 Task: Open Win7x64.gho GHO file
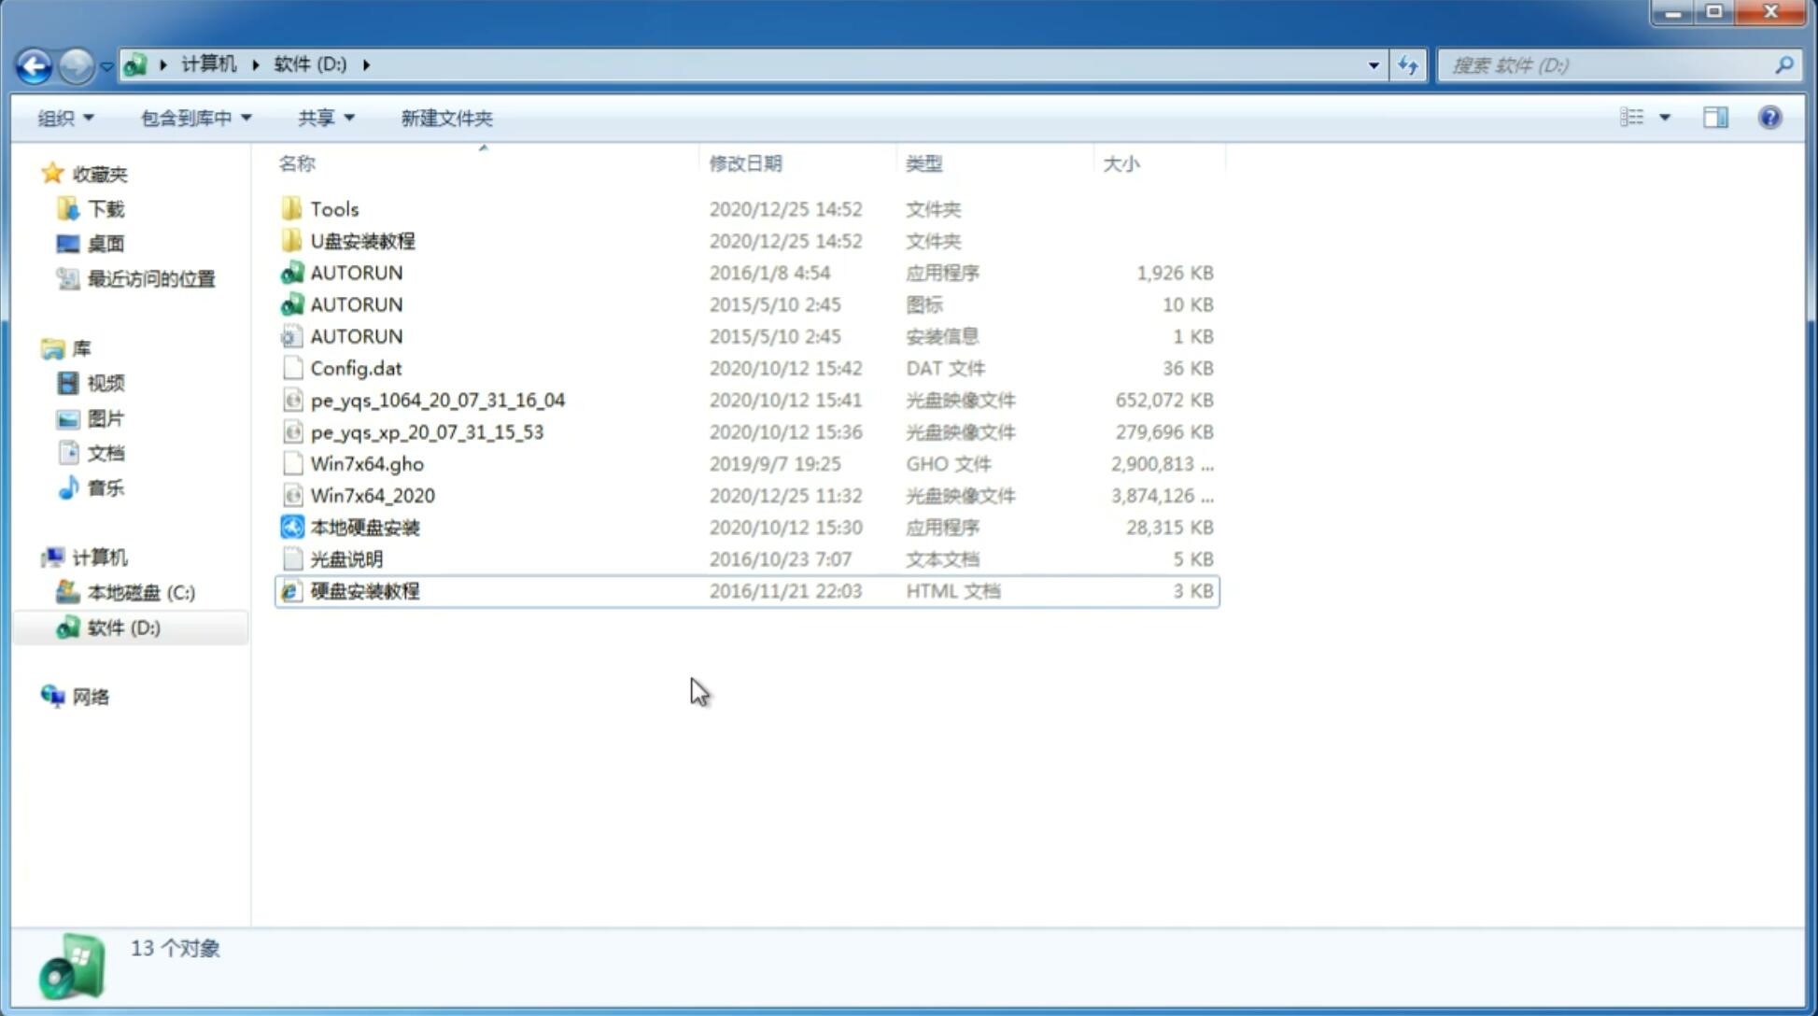point(367,463)
